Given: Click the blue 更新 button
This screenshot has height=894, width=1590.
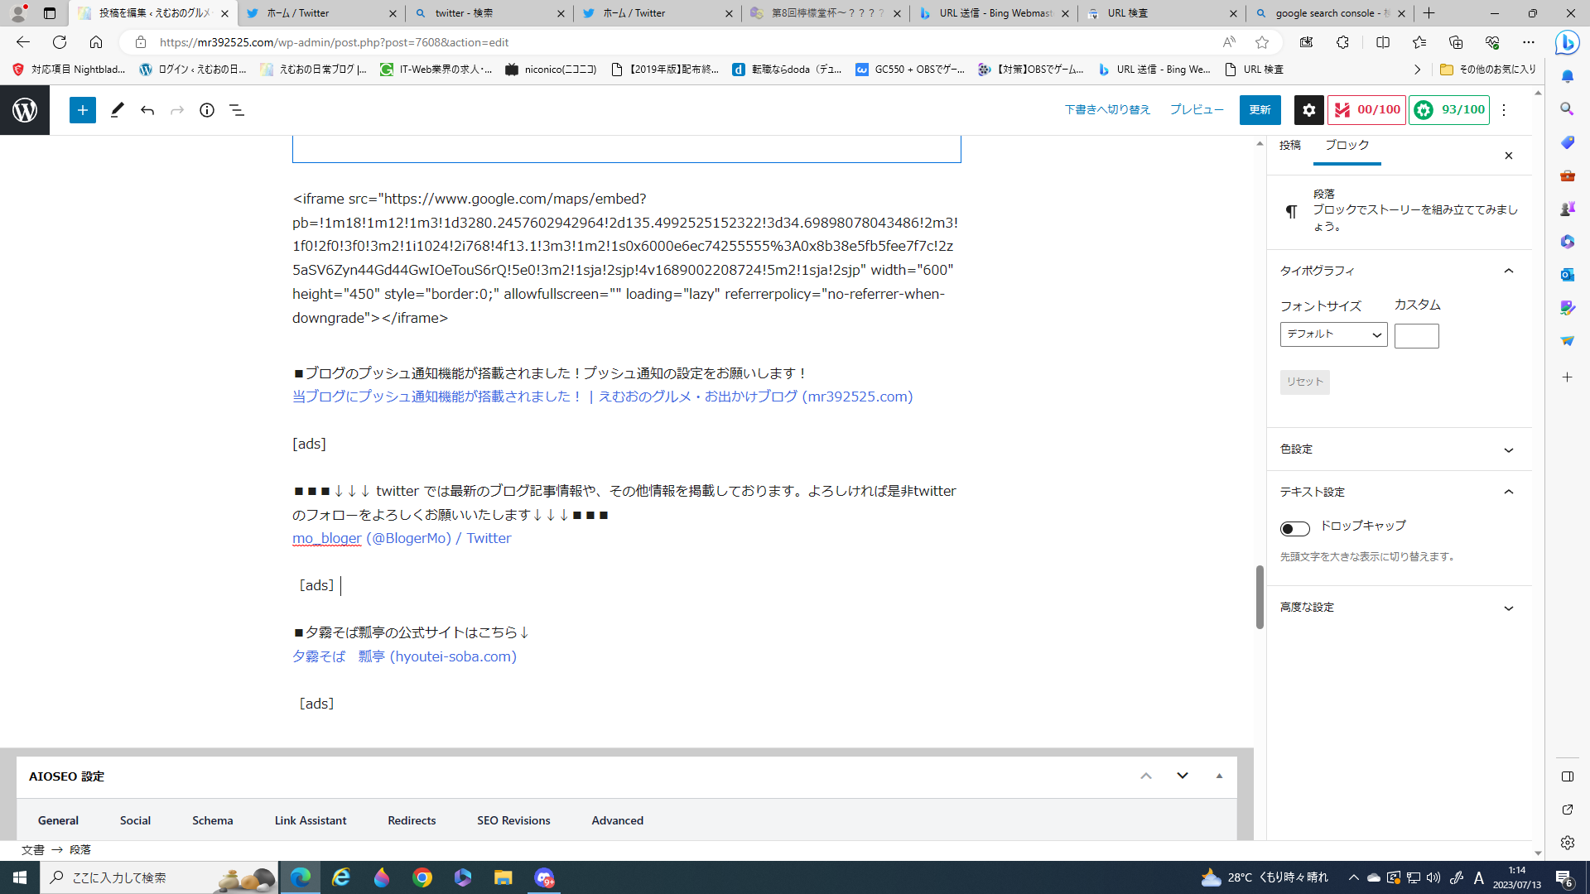Looking at the screenshot, I should (1260, 110).
